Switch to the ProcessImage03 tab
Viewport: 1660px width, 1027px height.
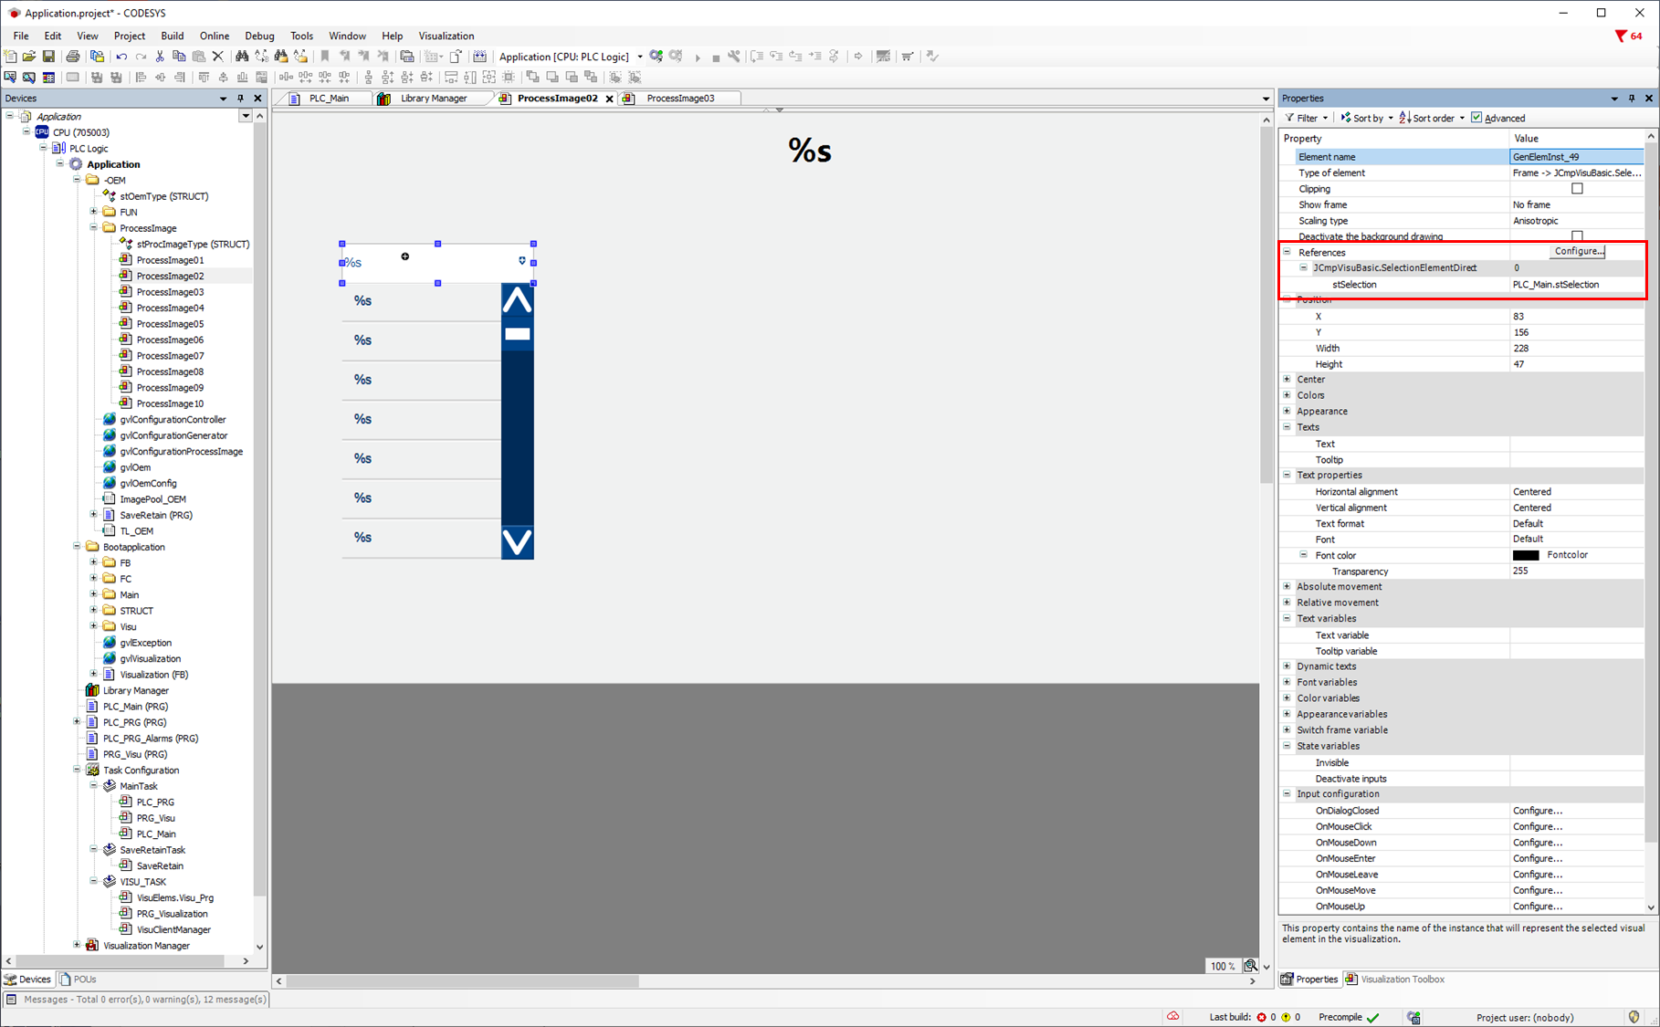679,99
